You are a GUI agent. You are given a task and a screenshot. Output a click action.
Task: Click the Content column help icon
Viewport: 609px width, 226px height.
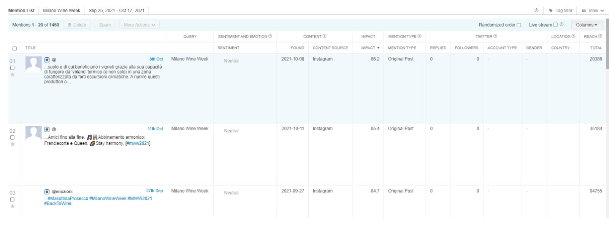(x=324, y=36)
